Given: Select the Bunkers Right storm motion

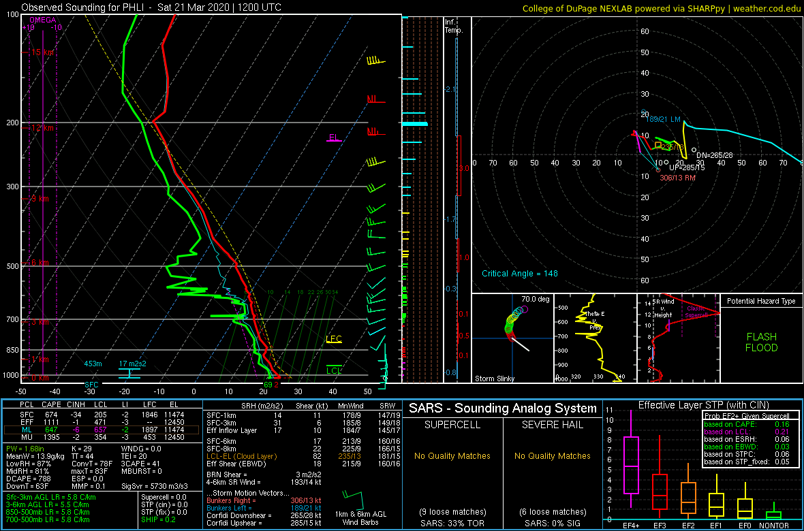Looking at the screenshot, I should 264,500.
